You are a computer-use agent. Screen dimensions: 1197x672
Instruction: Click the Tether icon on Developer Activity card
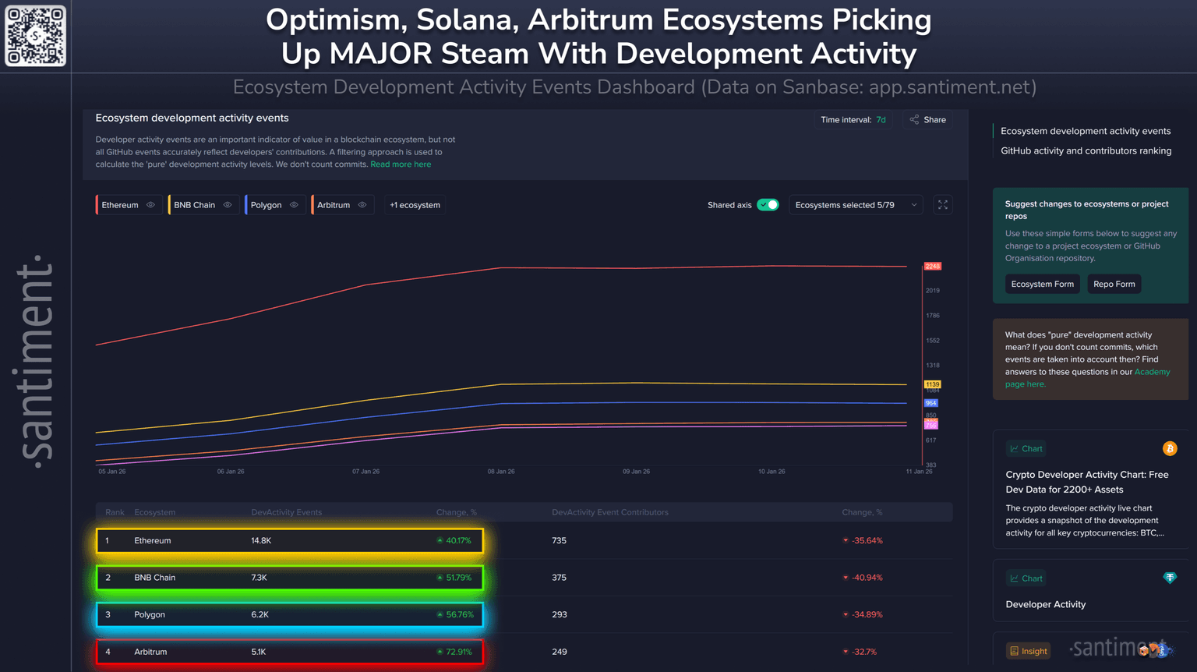tap(1170, 578)
